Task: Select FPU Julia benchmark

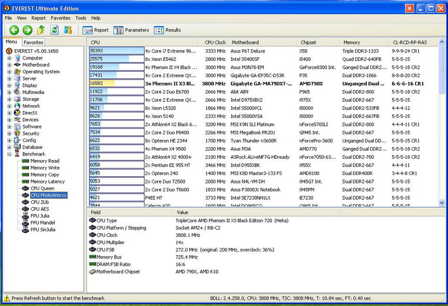Action: coord(40,216)
